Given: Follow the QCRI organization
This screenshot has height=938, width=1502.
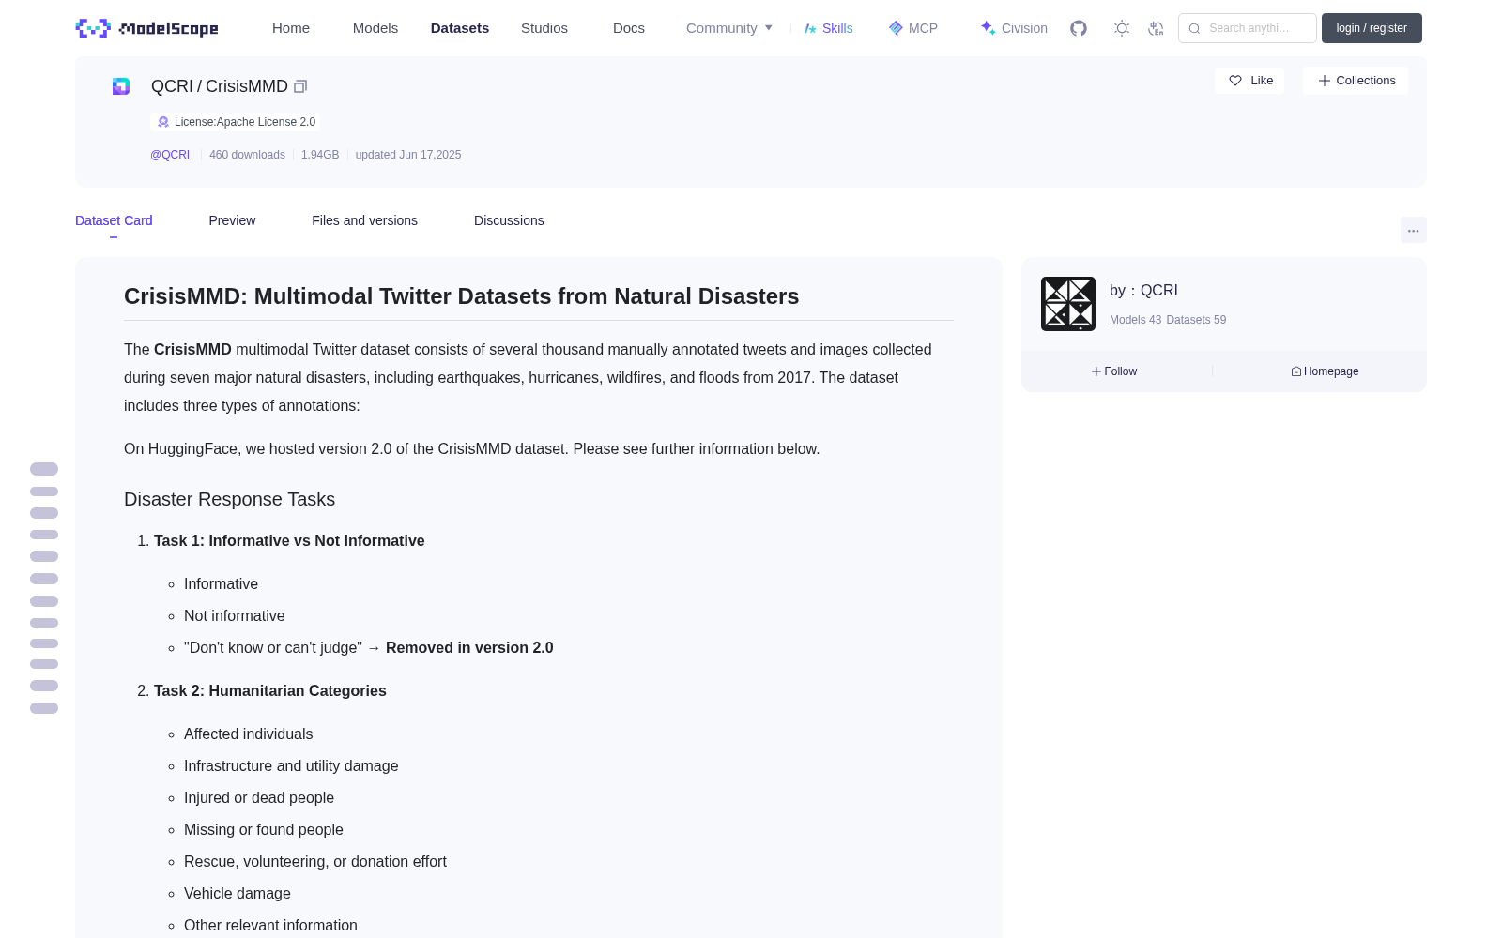Looking at the screenshot, I should (1114, 371).
